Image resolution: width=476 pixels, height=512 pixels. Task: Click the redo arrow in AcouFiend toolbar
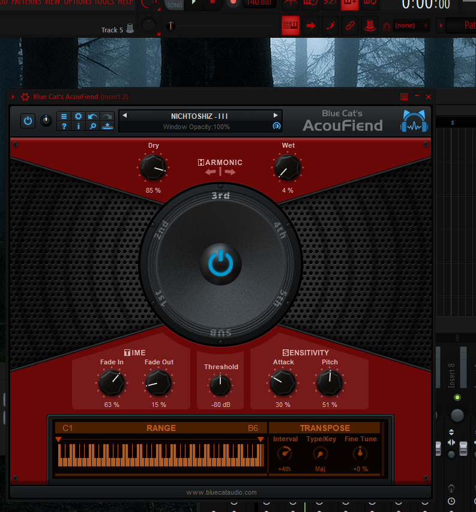click(x=107, y=116)
